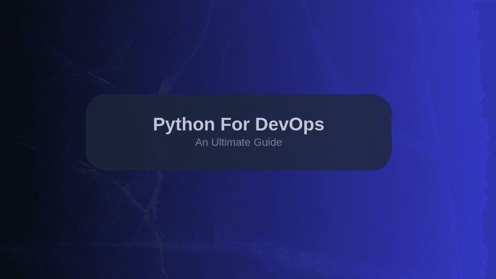
Task: Click the "Python For DevOps" title text
Action: [240, 124]
